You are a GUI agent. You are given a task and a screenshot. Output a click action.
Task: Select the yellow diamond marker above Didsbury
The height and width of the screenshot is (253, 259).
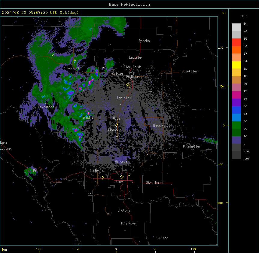[117, 125]
